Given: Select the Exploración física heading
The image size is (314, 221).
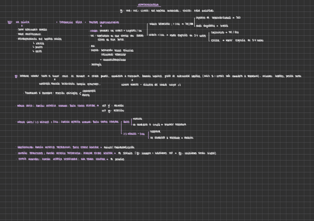Looking at the screenshot, I should click(x=70, y=23).
